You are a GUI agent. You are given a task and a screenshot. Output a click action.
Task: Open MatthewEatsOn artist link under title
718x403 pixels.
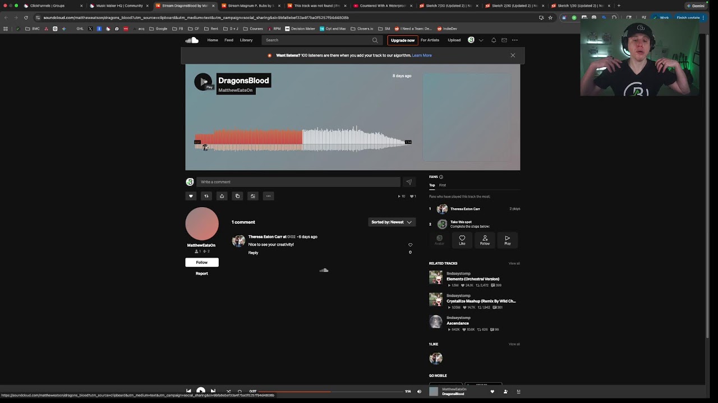pos(236,90)
